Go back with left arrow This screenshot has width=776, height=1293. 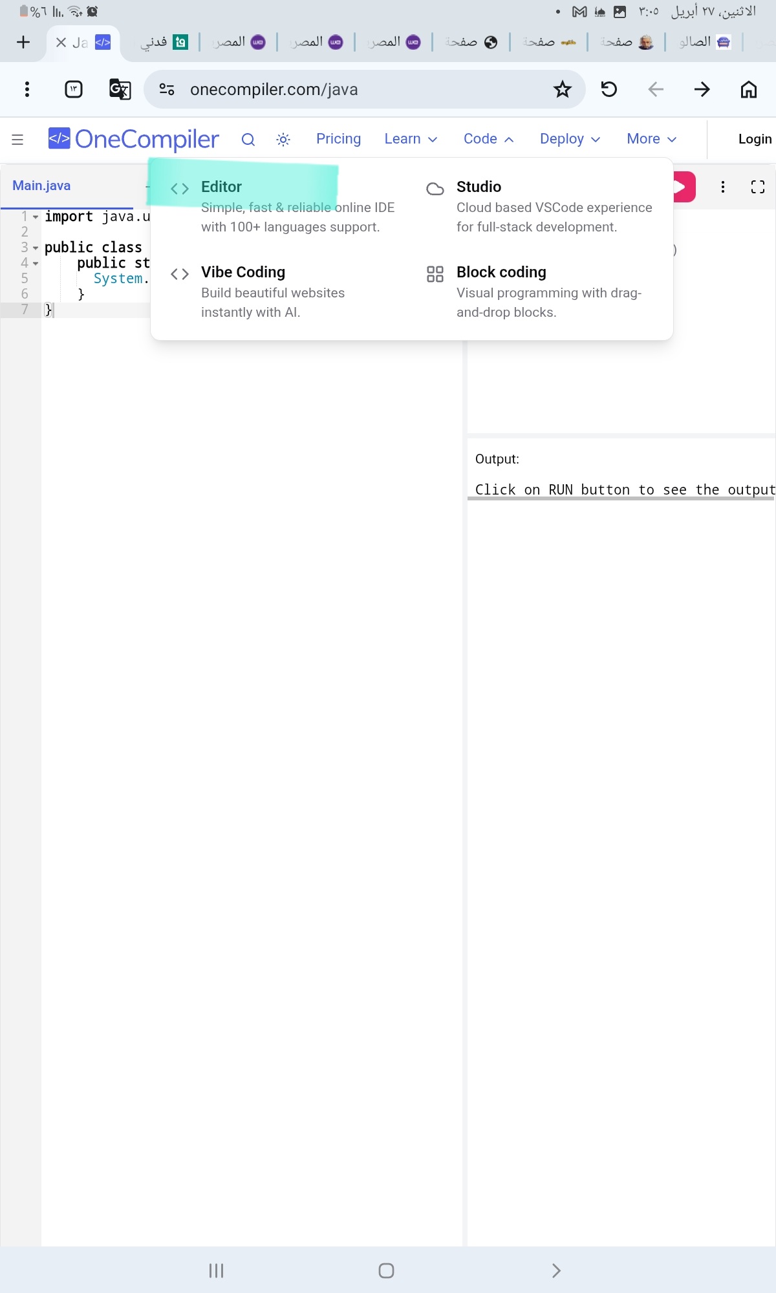pyautogui.click(x=656, y=89)
